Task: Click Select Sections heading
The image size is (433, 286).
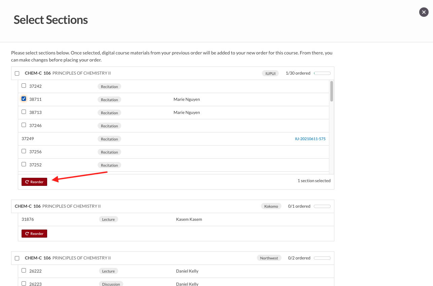Action: click(x=51, y=20)
